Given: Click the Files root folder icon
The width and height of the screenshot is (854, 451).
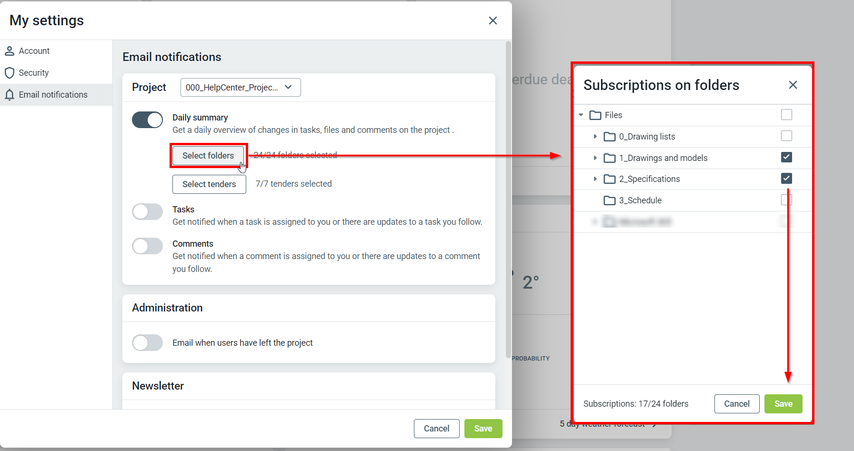Looking at the screenshot, I should point(595,115).
